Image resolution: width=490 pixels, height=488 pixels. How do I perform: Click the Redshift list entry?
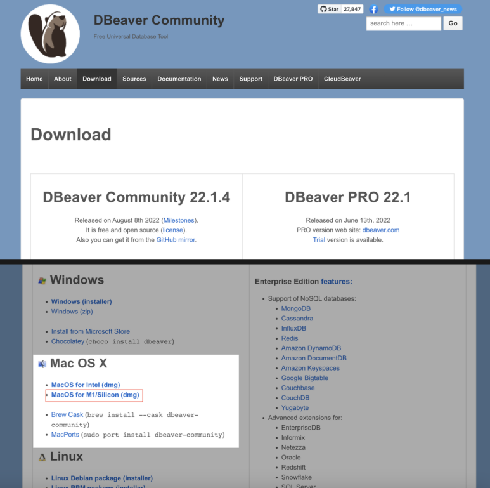(x=293, y=467)
